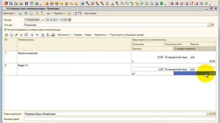Viewport: 220px width, 123px height.
Task: Click the checklist settings icon near Настройка
Action: click(80, 13)
